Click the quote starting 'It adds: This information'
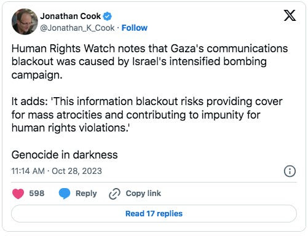The height and width of the screenshot is (236, 308). (x=147, y=114)
